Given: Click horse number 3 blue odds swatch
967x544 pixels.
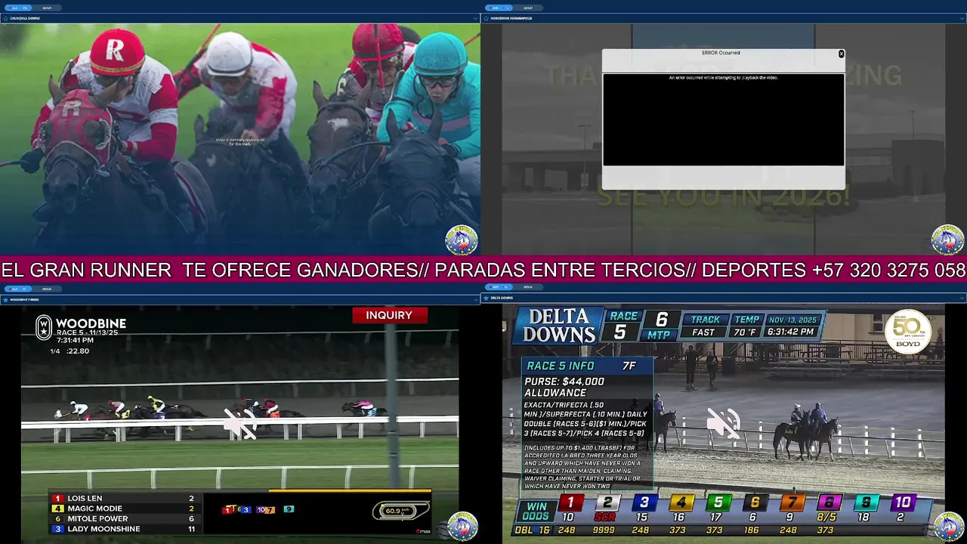Looking at the screenshot, I should tap(644, 502).
